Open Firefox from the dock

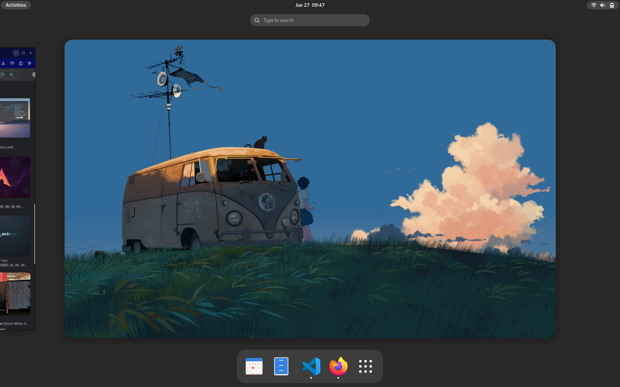tap(338, 366)
